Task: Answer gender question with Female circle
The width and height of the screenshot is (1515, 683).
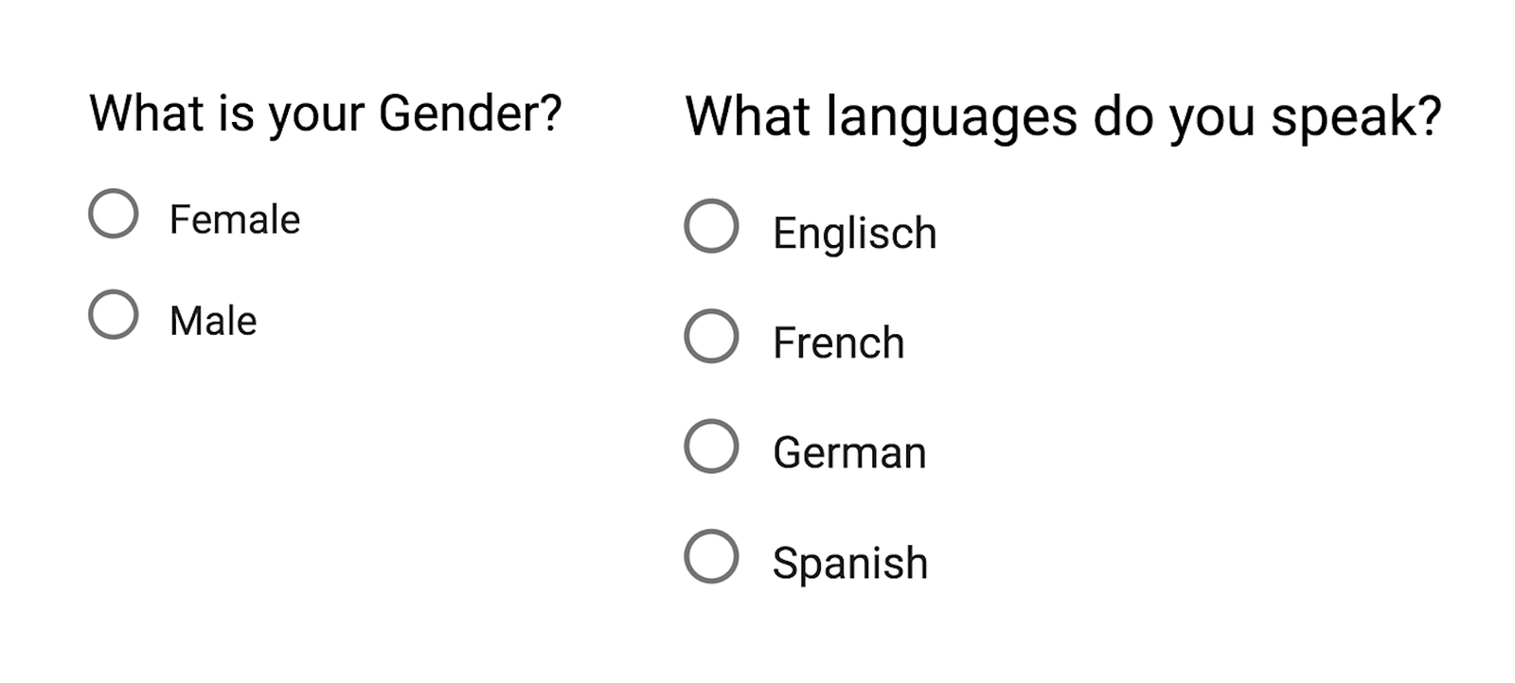Action: [x=114, y=214]
